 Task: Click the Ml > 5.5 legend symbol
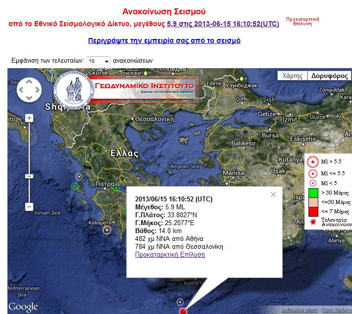(313, 161)
